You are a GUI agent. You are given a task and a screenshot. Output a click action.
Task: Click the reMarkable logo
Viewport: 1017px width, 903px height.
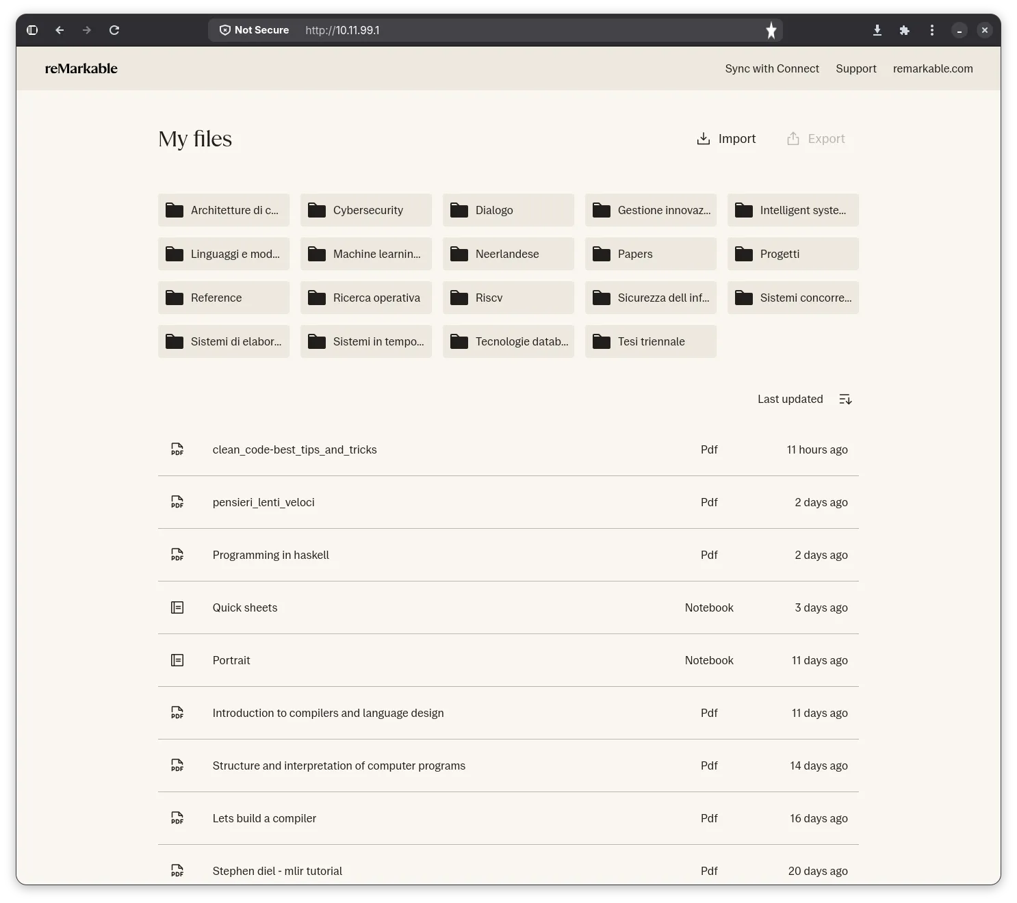(x=81, y=68)
